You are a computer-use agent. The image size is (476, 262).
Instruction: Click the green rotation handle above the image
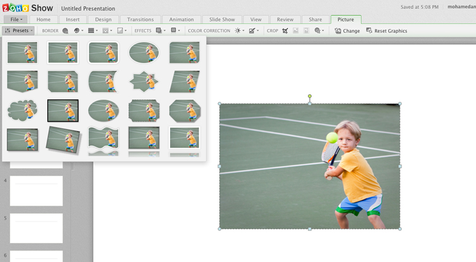tap(310, 96)
